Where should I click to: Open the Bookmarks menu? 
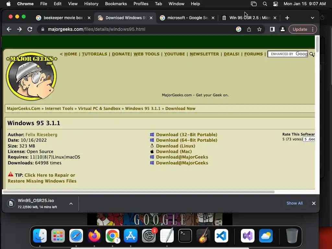[x=116, y=4]
